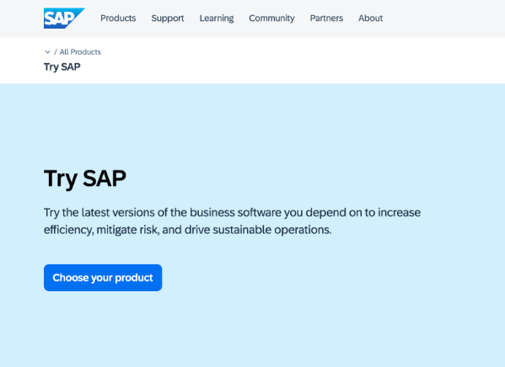505x367 pixels.
Task: Click the small Try SAP page title
Action: [62, 66]
